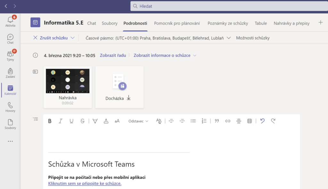This screenshot has height=189, width=328.
Task: Show more apps via ellipsis in sidebar
Action: [10, 141]
